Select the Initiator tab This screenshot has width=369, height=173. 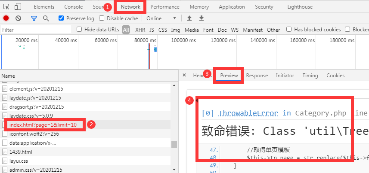pyautogui.click(x=285, y=76)
